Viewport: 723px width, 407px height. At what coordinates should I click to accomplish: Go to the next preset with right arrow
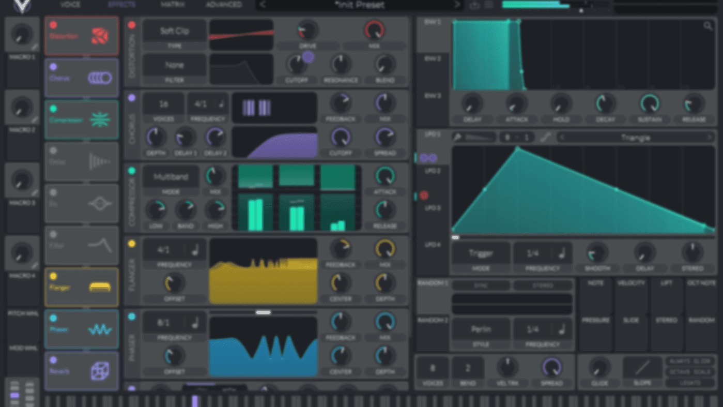(x=457, y=5)
